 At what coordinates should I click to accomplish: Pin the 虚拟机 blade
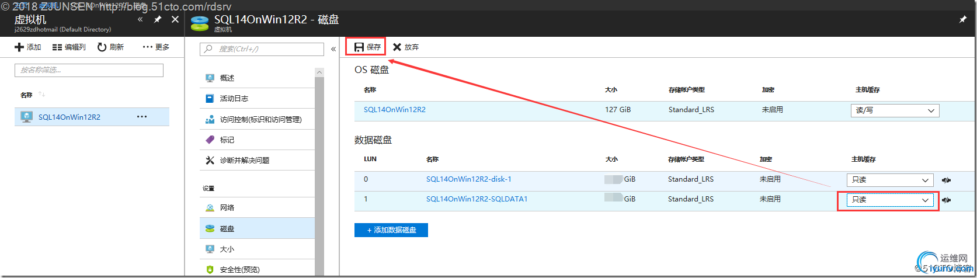pos(158,19)
